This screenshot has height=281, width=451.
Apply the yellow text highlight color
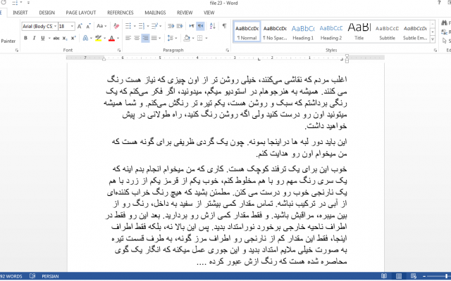coord(99,38)
